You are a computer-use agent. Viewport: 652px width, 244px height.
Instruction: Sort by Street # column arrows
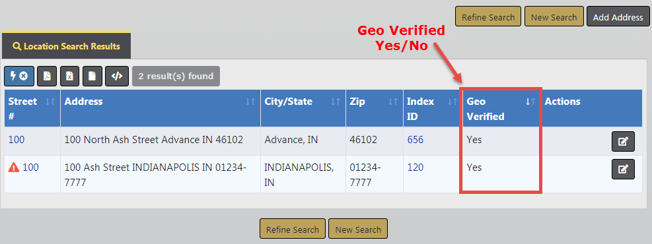click(50, 102)
